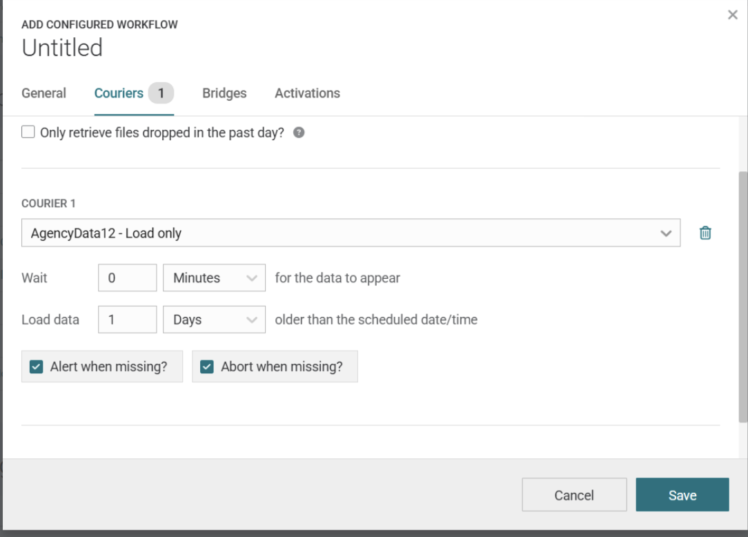Focus the Load data number field
This screenshot has width=748, height=537.
tap(127, 320)
